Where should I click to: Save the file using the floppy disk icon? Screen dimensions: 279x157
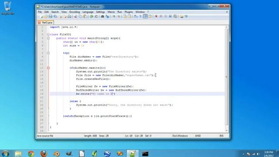51,17
